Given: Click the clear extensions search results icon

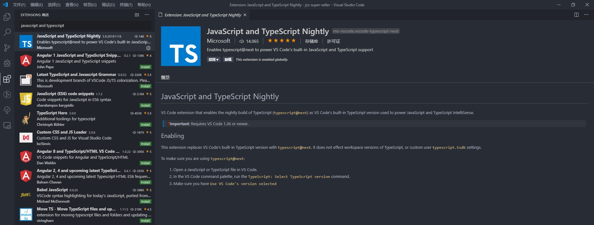Looking at the screenshot, I should tap(137, 15).
